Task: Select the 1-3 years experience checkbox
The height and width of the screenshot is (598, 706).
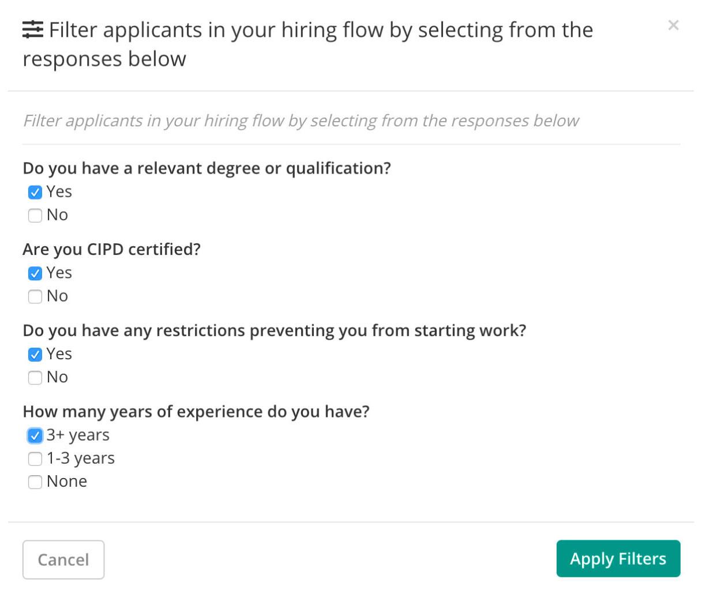Action: [35, 458]
